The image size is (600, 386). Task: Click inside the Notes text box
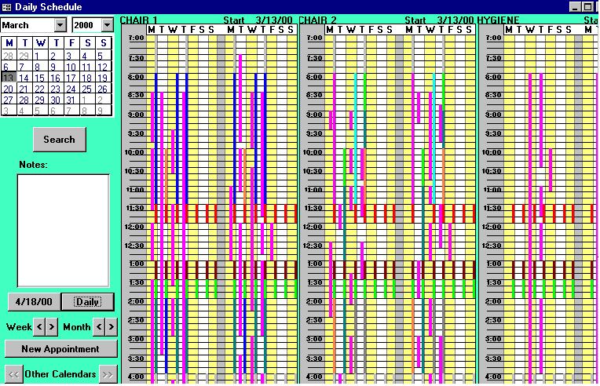pyautogui.click(x=63, y=229)
